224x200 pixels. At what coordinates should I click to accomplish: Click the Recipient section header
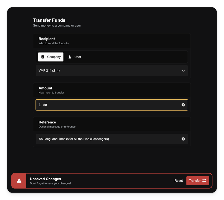[47, 39]
